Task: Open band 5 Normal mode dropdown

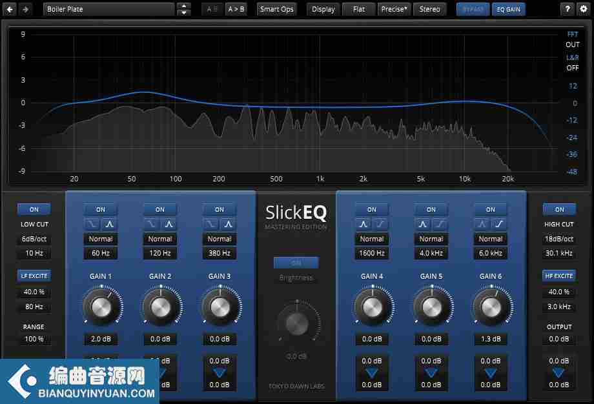Action: point(431,239)
